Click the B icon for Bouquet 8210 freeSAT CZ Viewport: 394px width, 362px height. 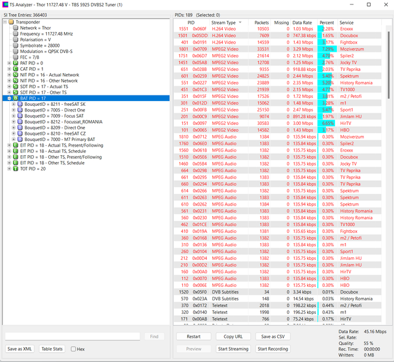tap(20, 134)
